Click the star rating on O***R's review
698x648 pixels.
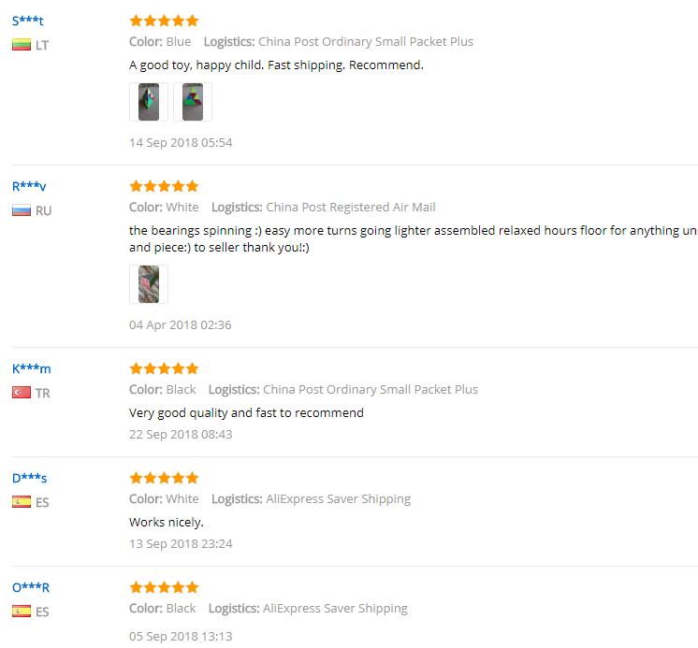click(x=164, y=587)
